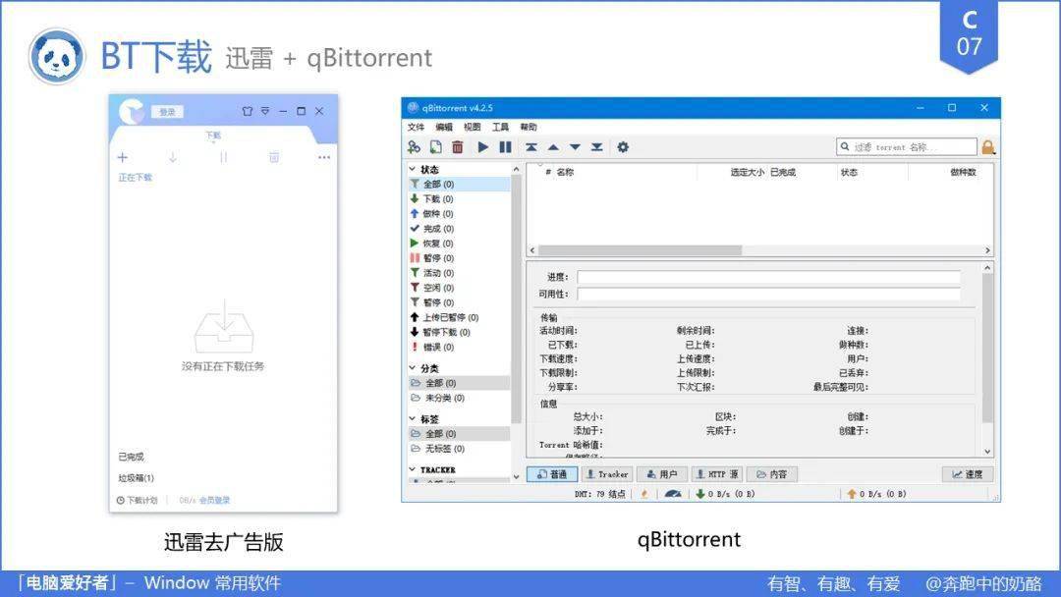Viewport: 1061px width, 597px height.
Task: Select 全部 (0) under 状态 filter
Action: 460,184
